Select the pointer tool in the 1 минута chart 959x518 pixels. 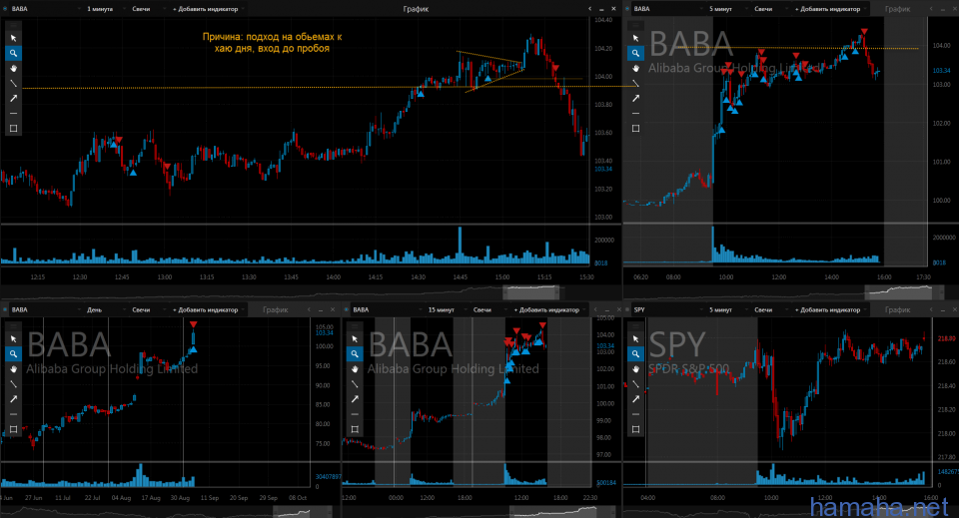[x=13, y=38]
